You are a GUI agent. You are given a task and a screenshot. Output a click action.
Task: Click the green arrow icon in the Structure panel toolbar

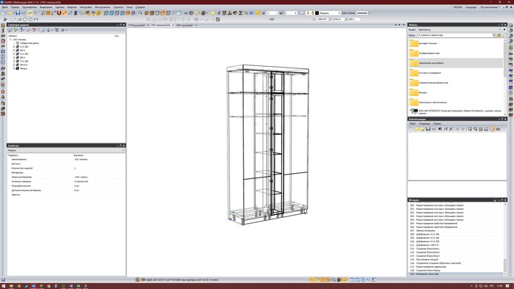[15, 30]
